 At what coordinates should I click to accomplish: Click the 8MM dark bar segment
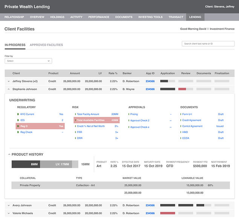(x=26, y=164)
